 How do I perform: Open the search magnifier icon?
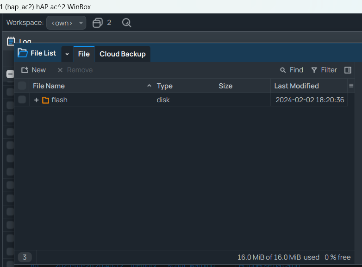tap(126, 23)
